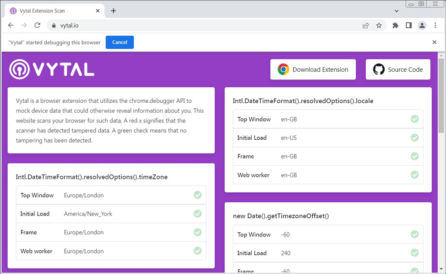Click the scrollbar down arrow
Screen dimensions: 446x274
[x=441, y=269]
